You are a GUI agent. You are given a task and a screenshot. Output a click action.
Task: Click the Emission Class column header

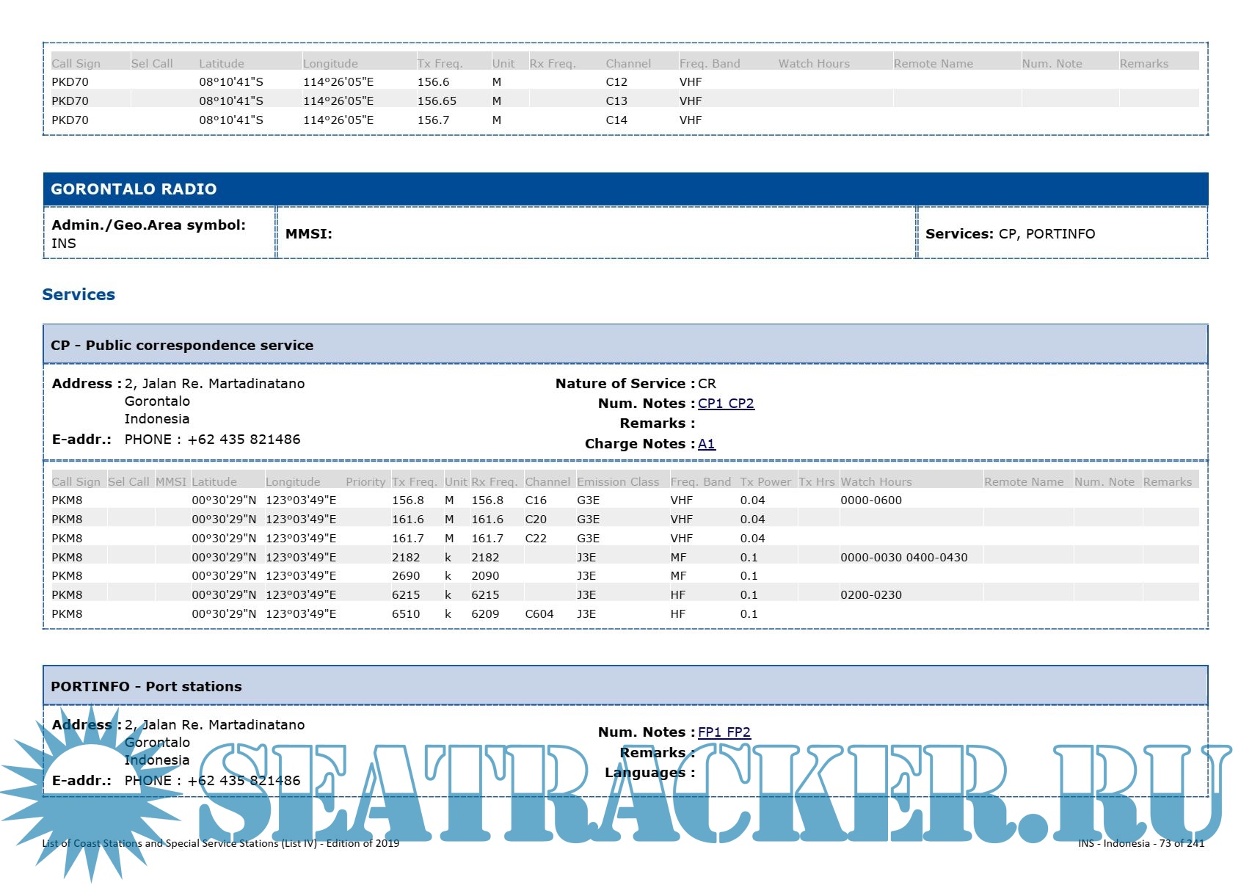618,482
